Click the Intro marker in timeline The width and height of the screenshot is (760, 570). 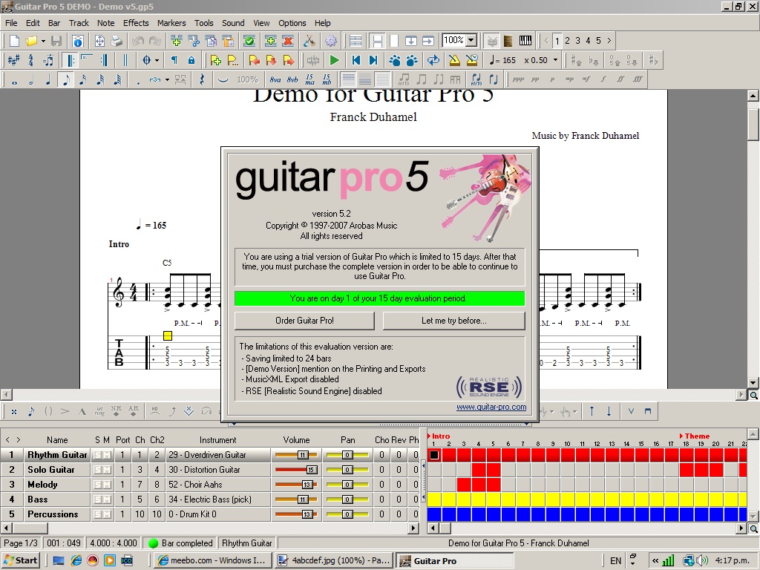pyautogui.click(x=439, y=436)
